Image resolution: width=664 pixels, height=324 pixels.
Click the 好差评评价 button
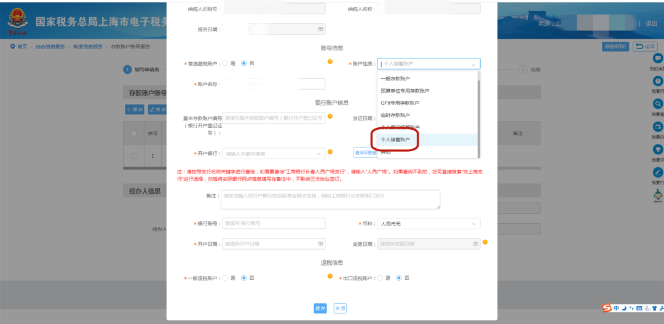coord(615,47)
